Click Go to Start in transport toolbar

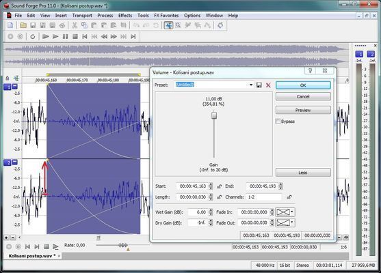click(85, 37)
